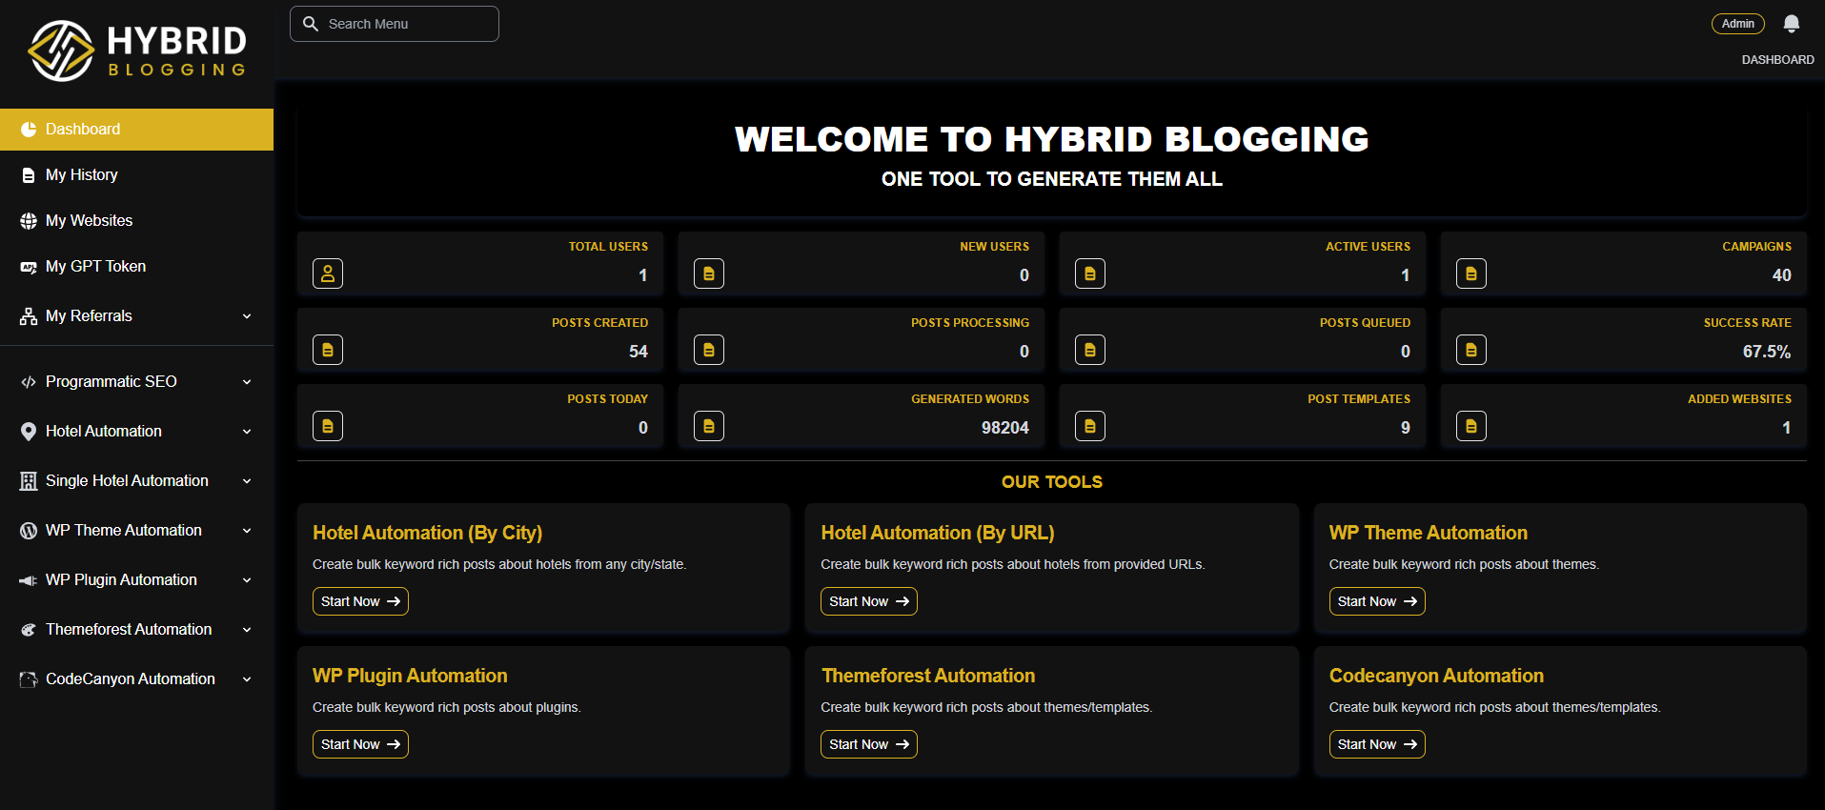Click the Hybrid Blogging logo
Image resolution: width=1825 pixels, height=810 pixels.
coord(137,51)
